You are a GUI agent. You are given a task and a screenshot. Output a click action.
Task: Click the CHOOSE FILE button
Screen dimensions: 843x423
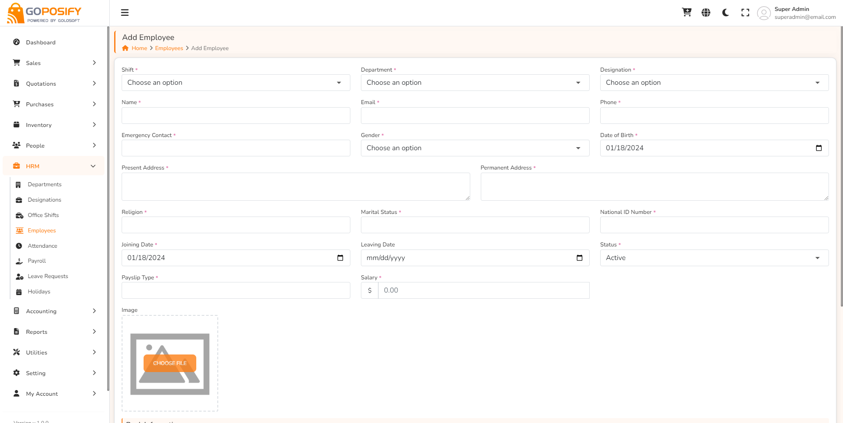tap(170, 363)
